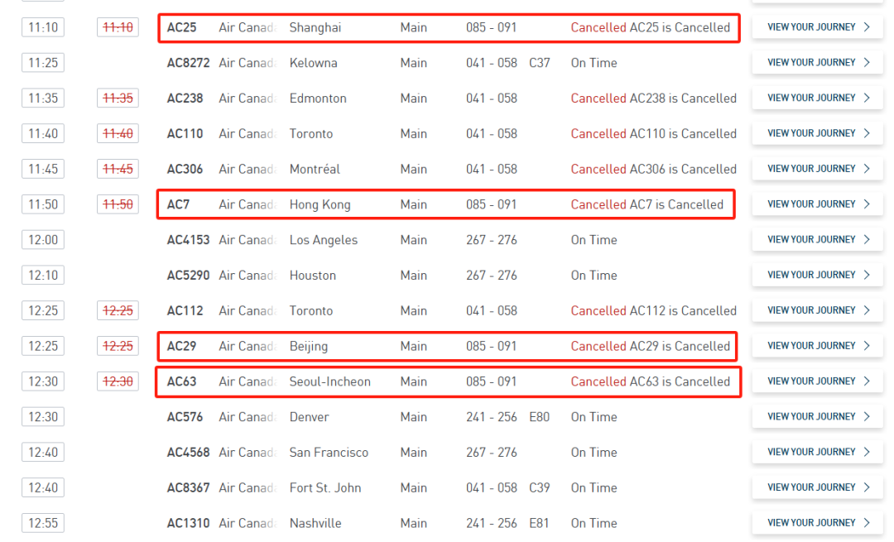The width and height of the screenshot is (894, 542).
Task: Click chevron arrow on AC110 Toronto row
Action: (x=867, y=133)
